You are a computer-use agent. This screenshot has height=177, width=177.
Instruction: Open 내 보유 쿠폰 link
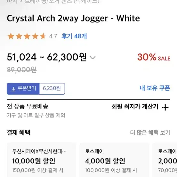tap(155, 88)
